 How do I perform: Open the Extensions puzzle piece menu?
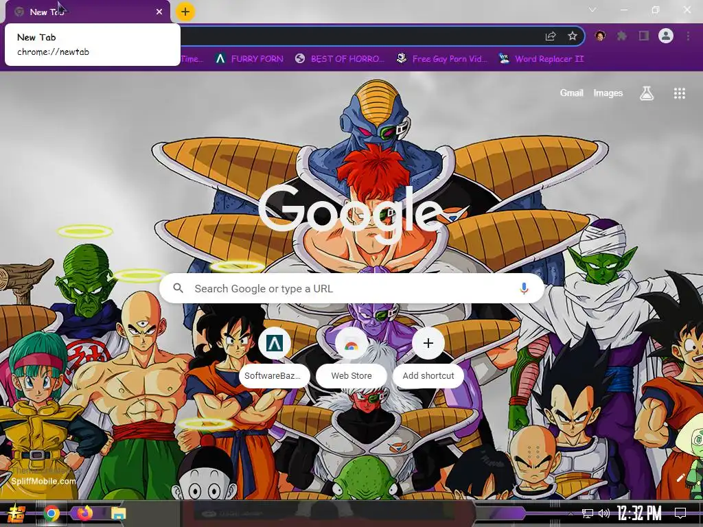(x=621, y=36)
